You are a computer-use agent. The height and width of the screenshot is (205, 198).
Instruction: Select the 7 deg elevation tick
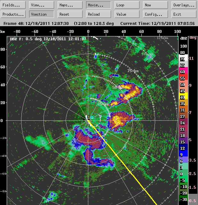(x=190, y=112)
